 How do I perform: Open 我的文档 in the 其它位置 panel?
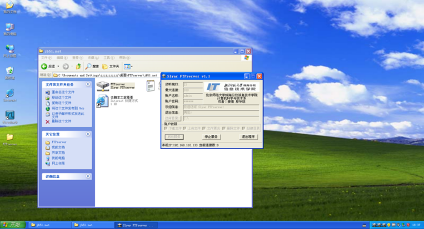58,147
